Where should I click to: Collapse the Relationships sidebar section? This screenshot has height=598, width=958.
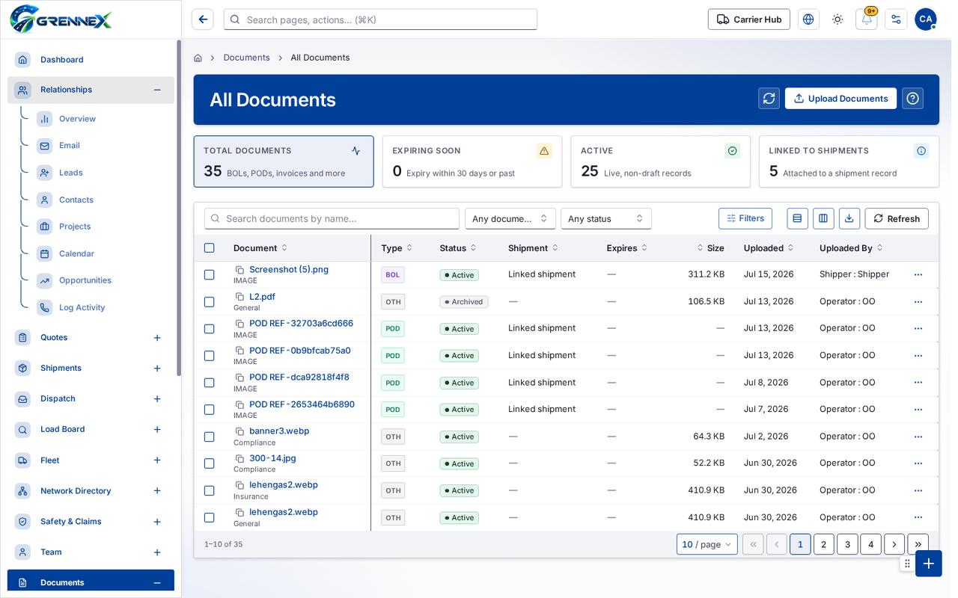[x=157, y=90]
